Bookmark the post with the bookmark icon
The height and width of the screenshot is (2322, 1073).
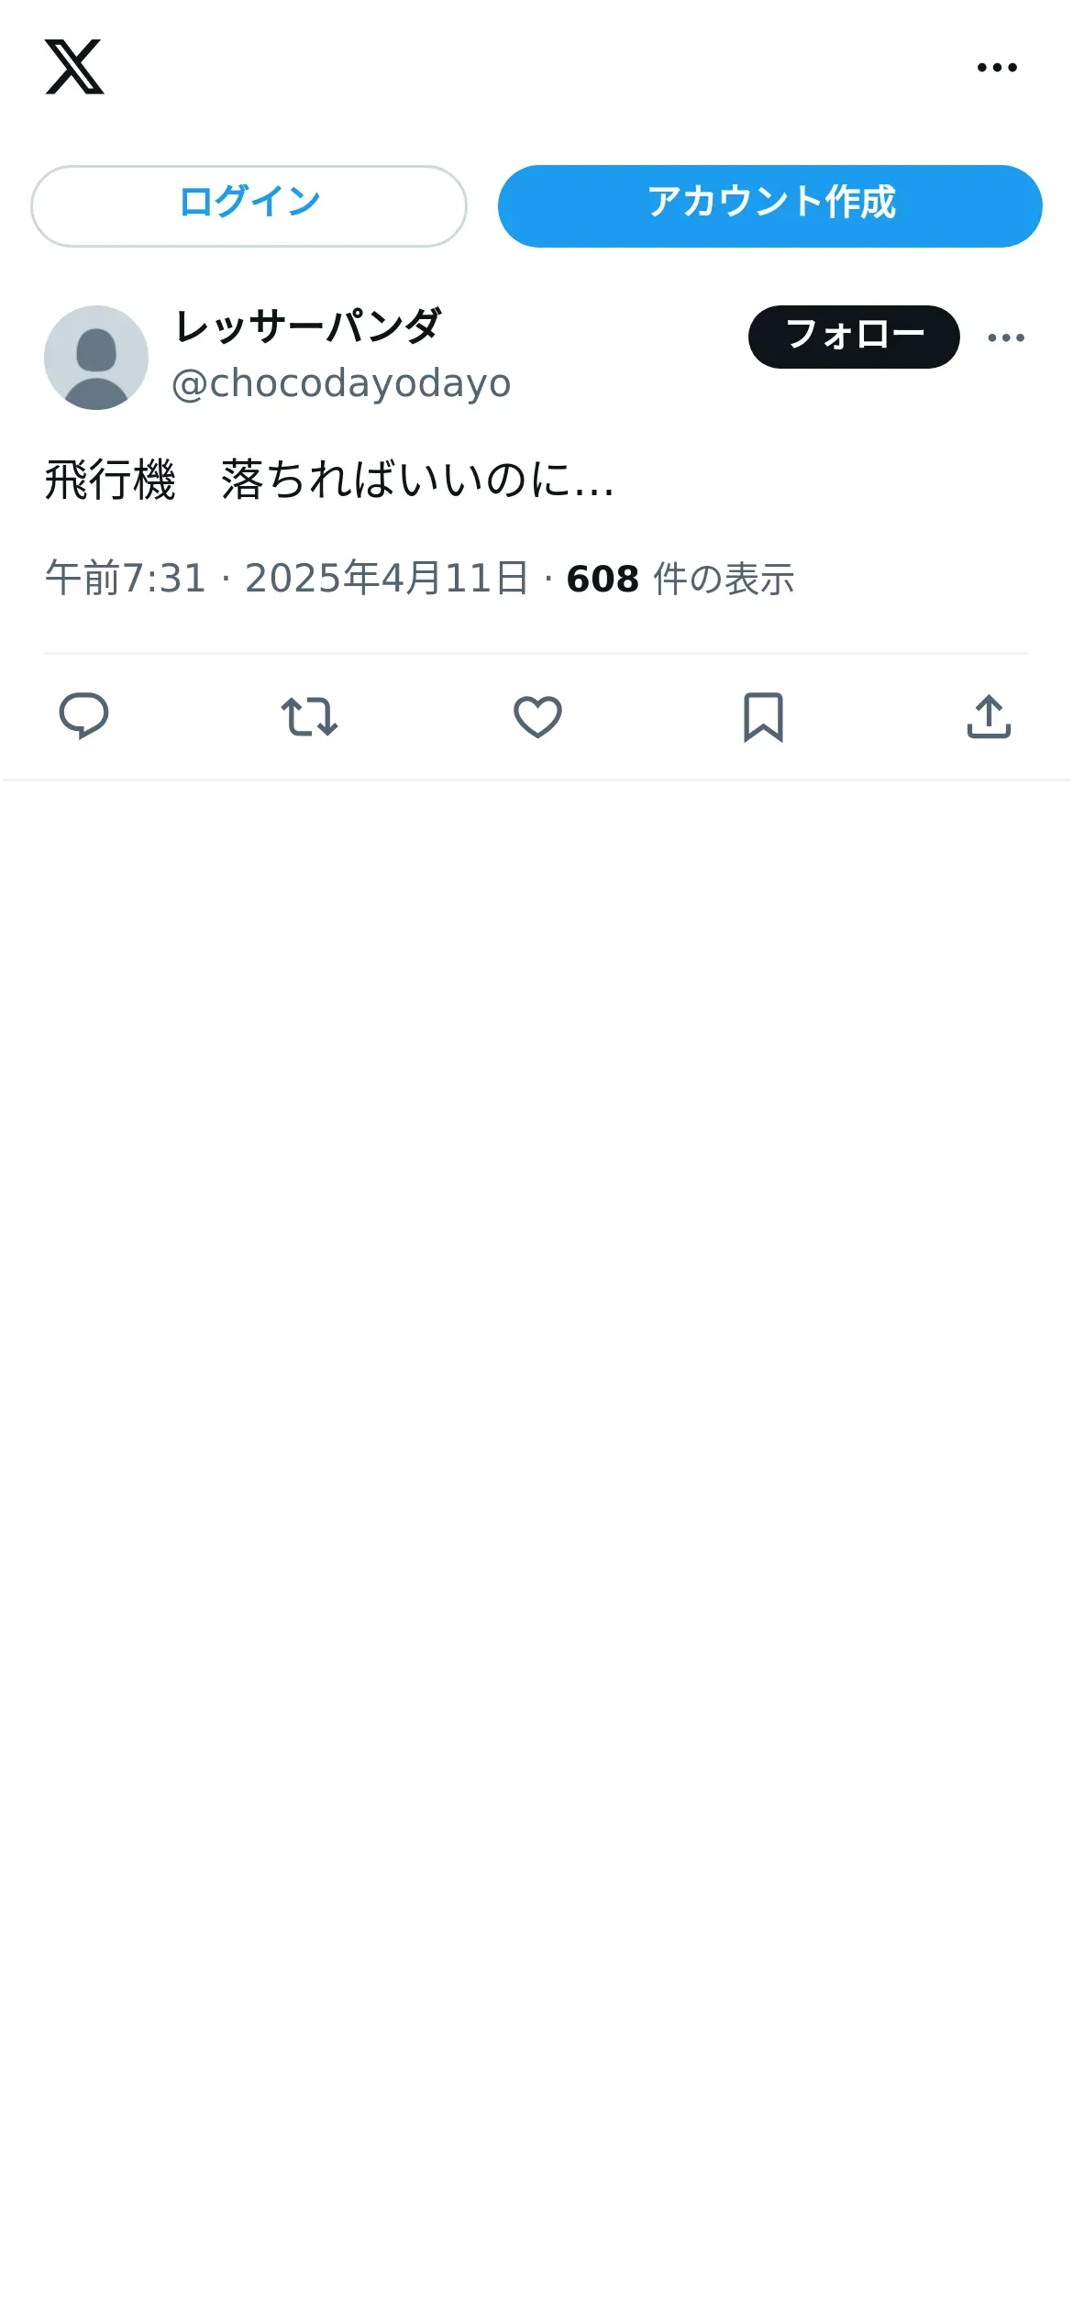pyautogui.click(x=763, y=716)
